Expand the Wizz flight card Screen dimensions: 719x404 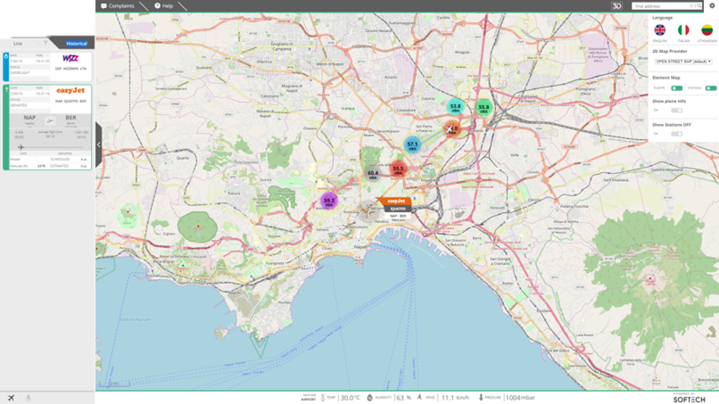(47, 66)
